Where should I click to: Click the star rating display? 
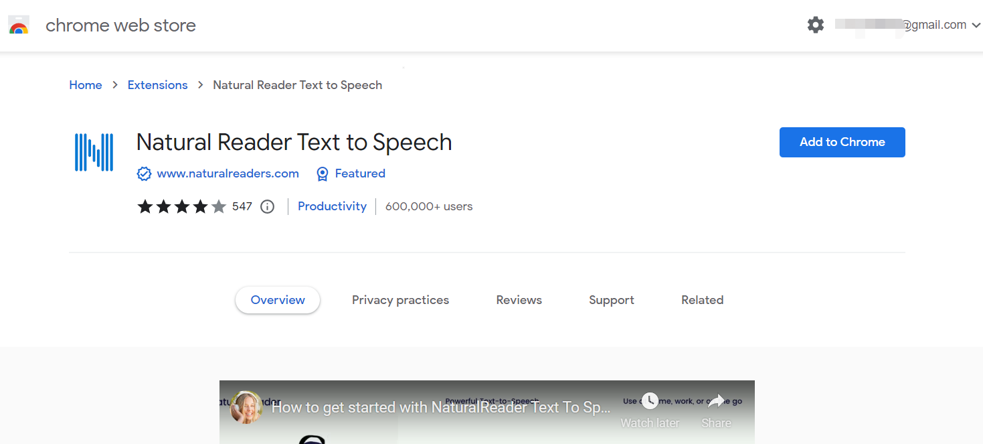point(181,206)
